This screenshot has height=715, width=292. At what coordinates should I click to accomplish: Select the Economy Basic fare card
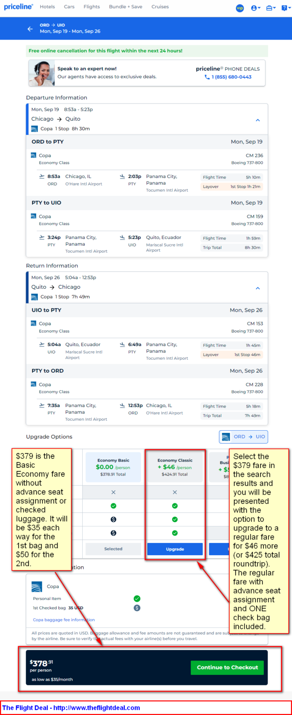pos(113,467)
